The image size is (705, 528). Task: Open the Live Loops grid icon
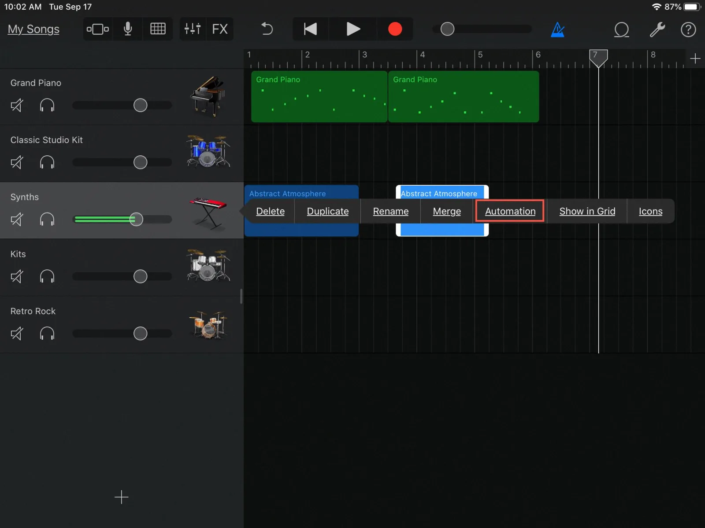click(x=158, y=29)
